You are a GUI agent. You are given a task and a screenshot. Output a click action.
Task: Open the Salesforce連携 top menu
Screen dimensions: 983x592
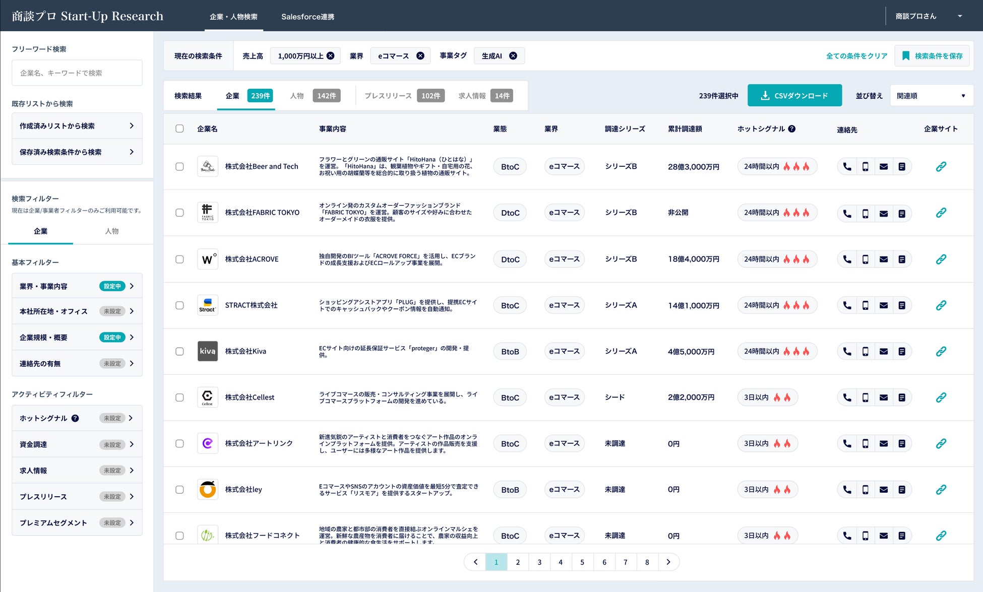(308, 17)
